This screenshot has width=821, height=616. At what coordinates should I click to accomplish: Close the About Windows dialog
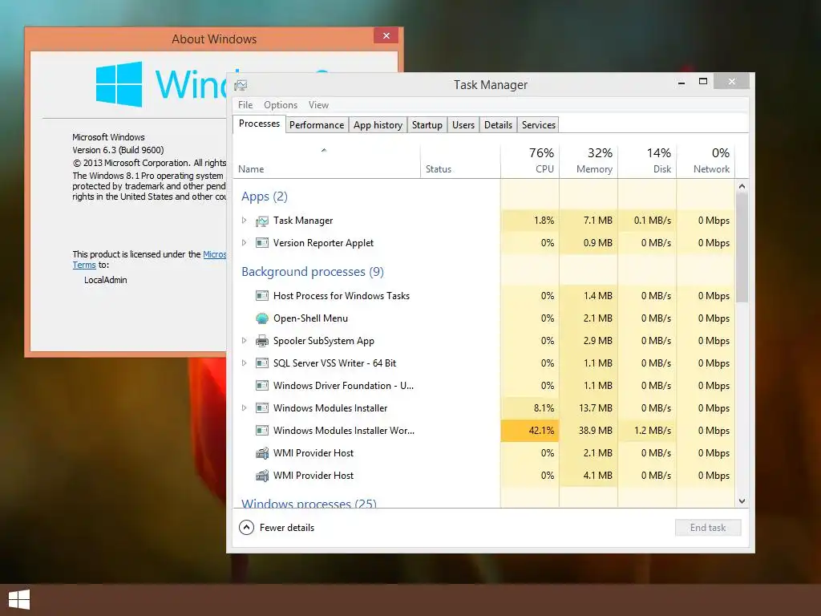(x=386, y=35)
